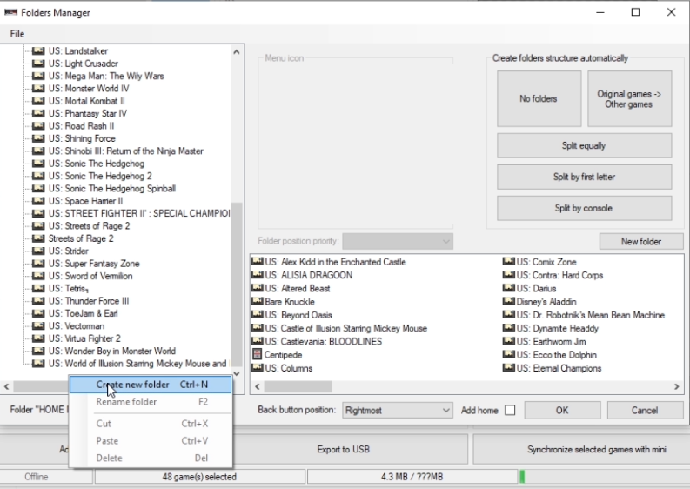Select Rename folder from the context menu
Screen dimensions: 690x489
[x=151, y=402]
